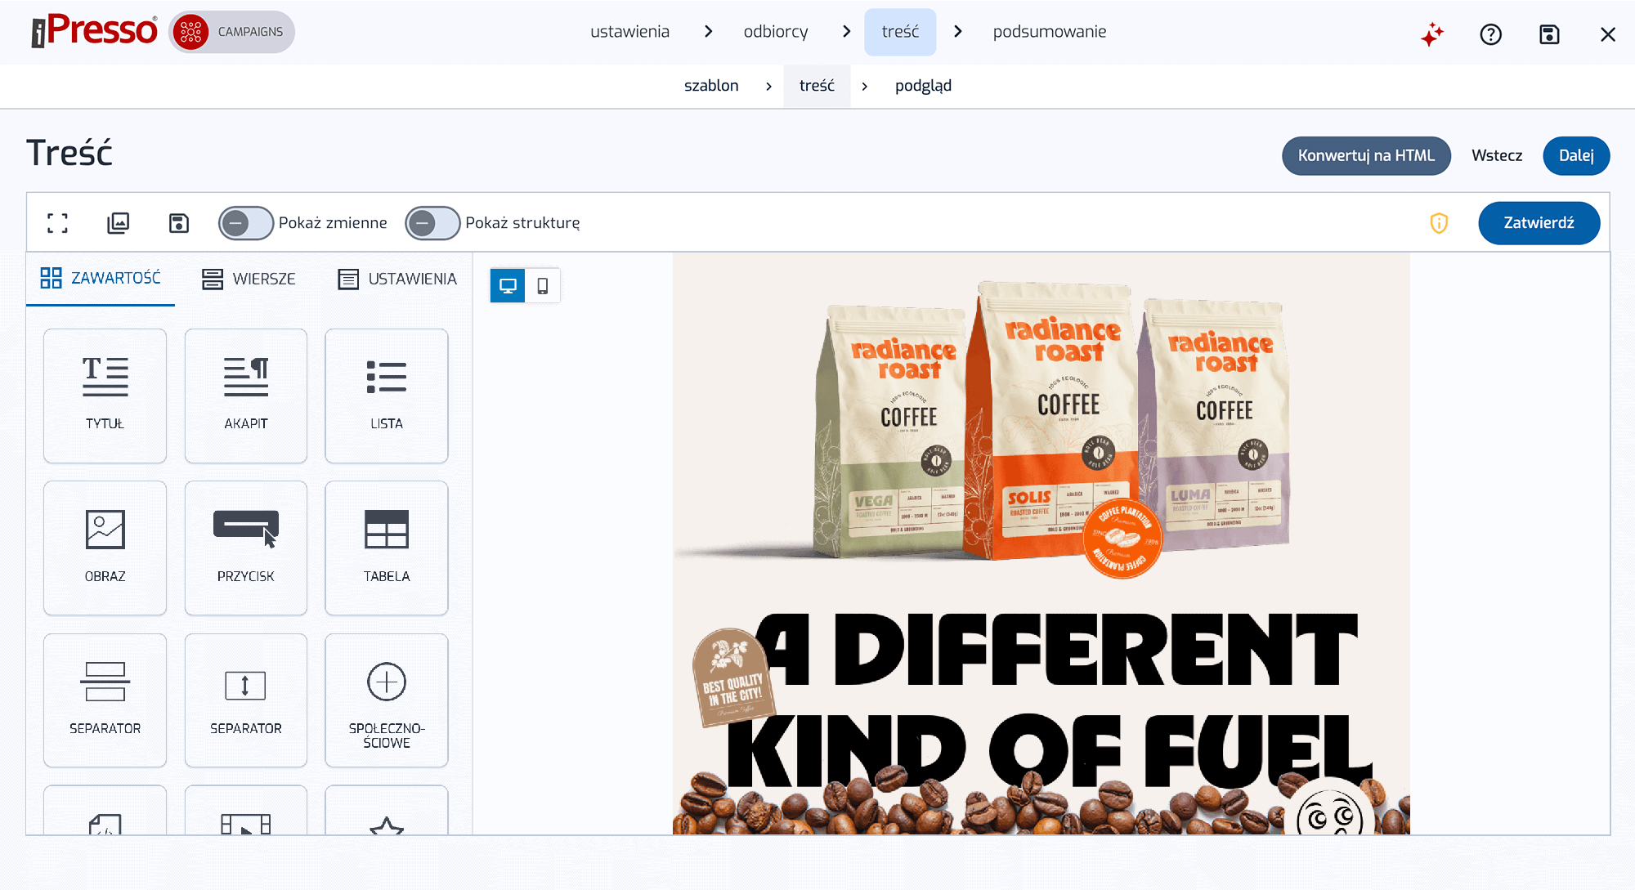Click the Zatwierdź button

pyautogui.click(x=1539, y=223)
